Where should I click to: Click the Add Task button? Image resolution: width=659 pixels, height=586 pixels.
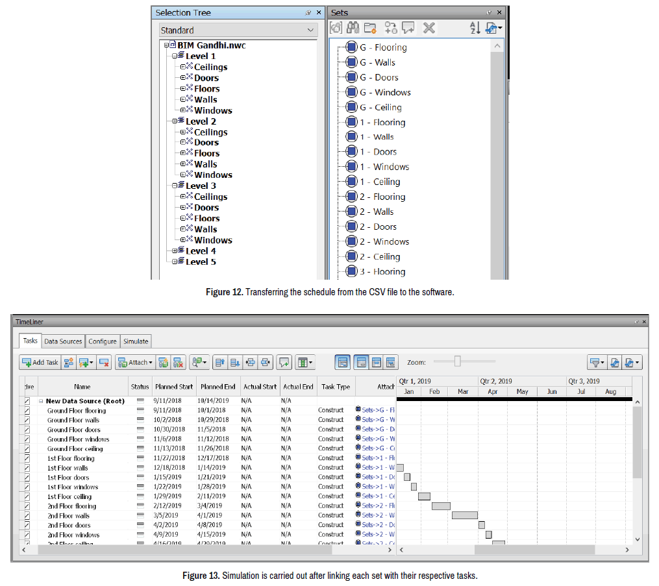(40, 362)
